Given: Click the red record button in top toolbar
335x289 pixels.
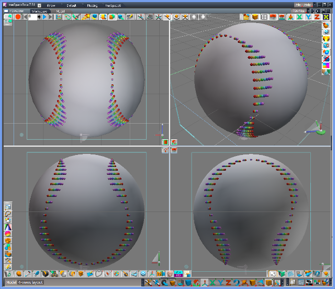Looking at the screenshot, I should pos(18,17).
